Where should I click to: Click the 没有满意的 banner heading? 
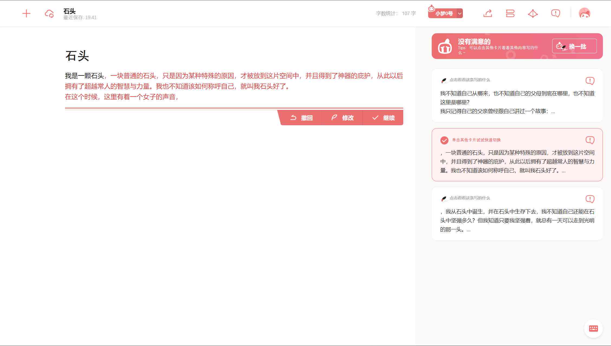[474, 42]
